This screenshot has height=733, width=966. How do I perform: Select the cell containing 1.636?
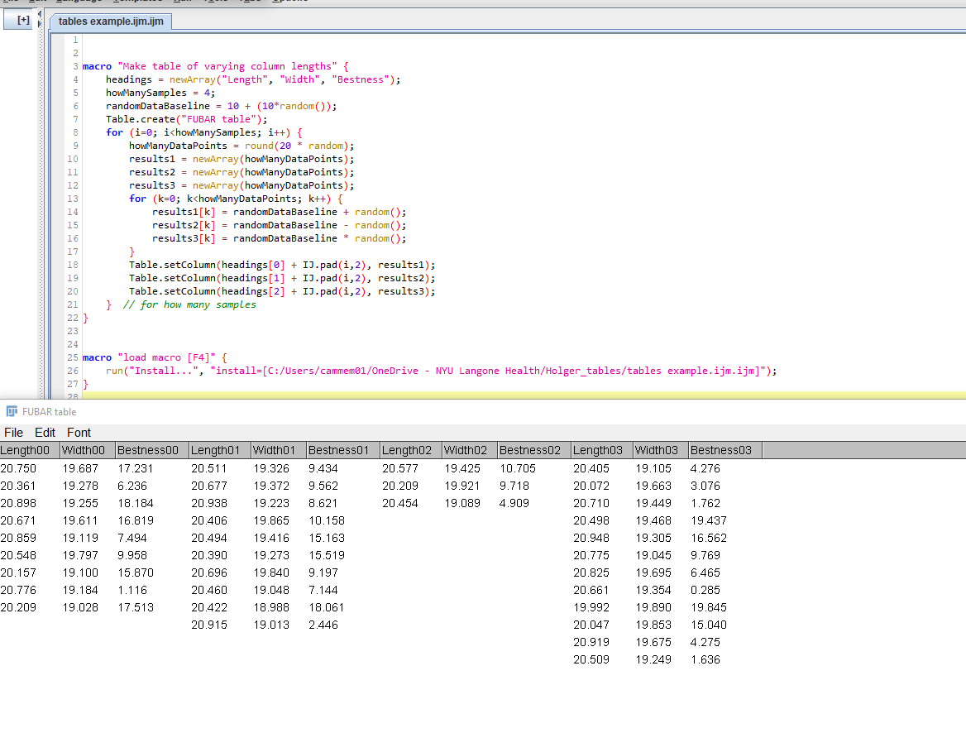click(x=705, y=659)
